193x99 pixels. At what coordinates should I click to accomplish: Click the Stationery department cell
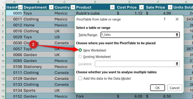38,67
